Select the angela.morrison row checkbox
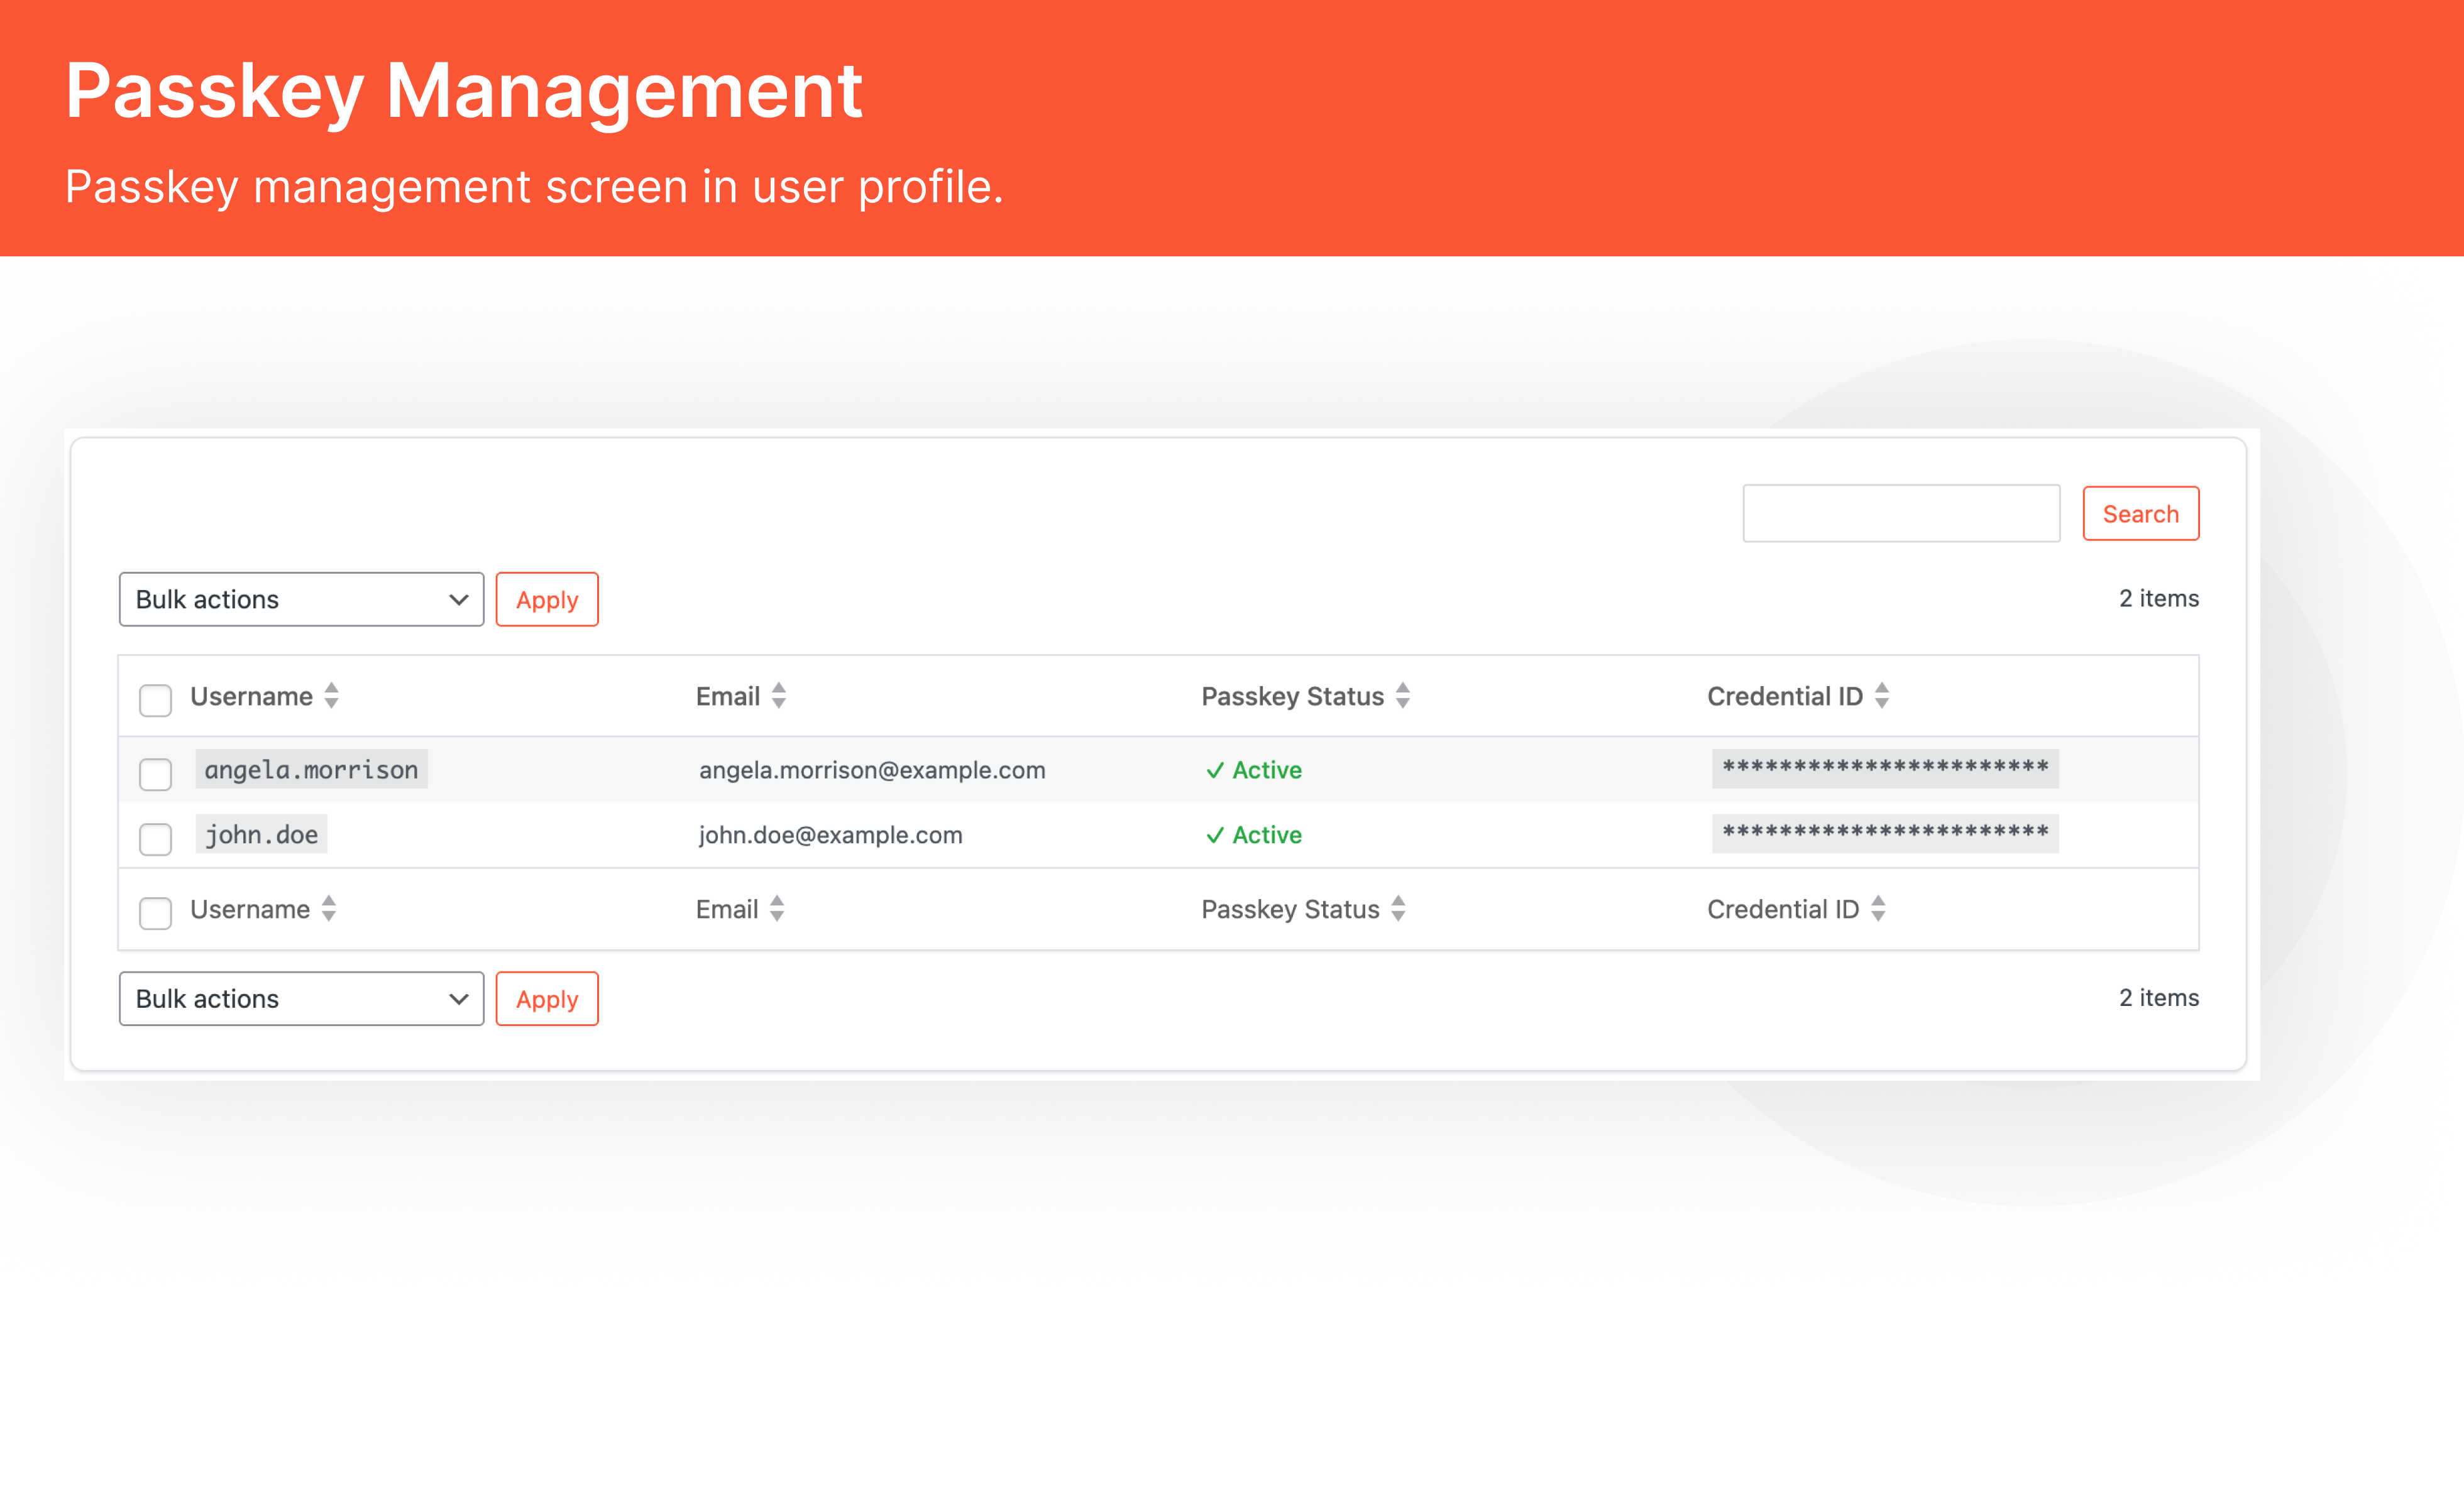Viewport: 2464px width, 1508px height. pyautogui.click(x=155, y=773)
